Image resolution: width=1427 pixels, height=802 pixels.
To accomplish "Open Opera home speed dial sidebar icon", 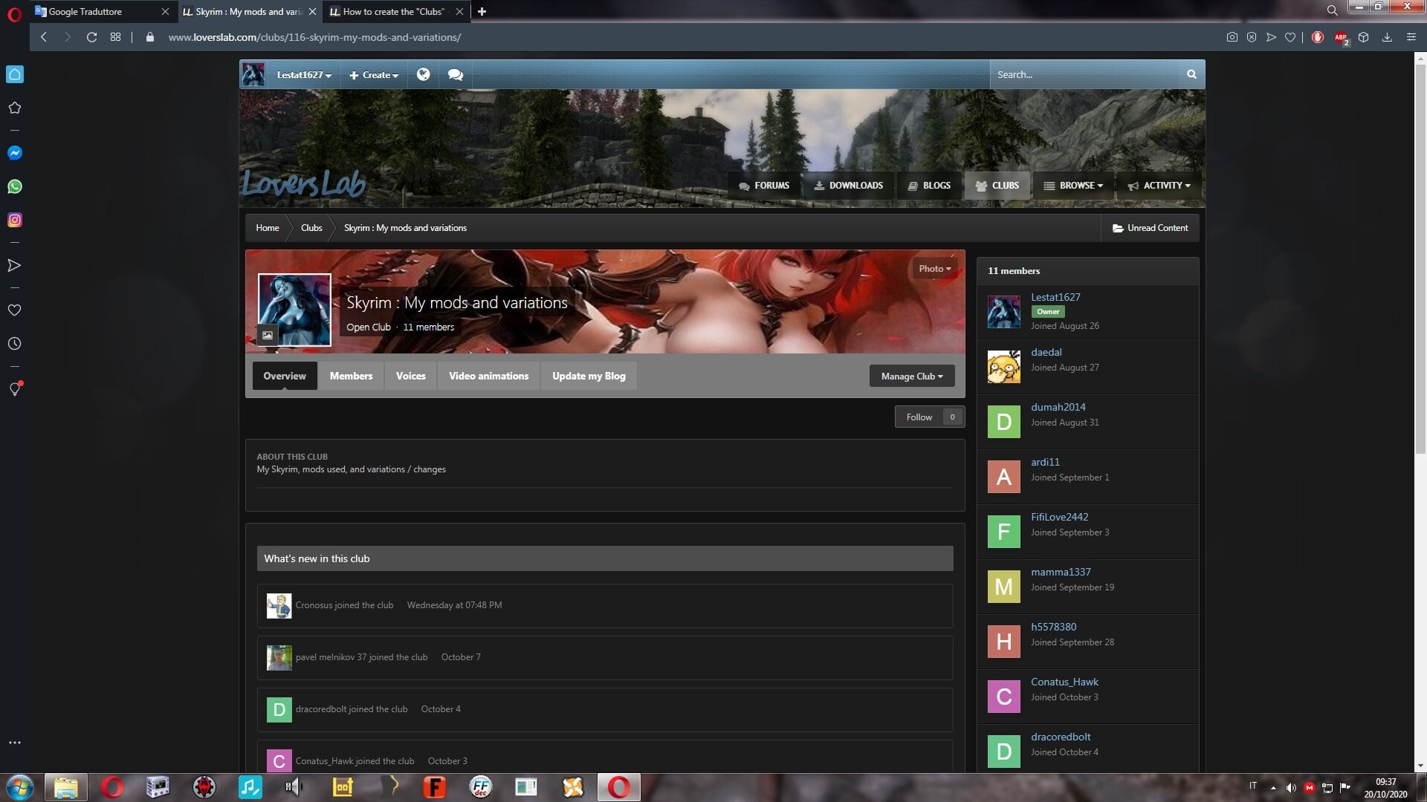I will tap(15, 74).
